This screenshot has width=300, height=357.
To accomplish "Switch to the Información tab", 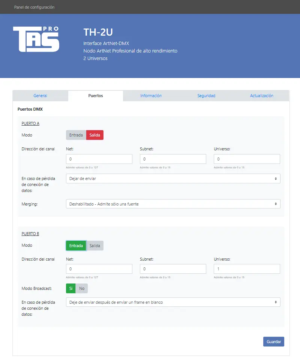I will click(151, 96).
